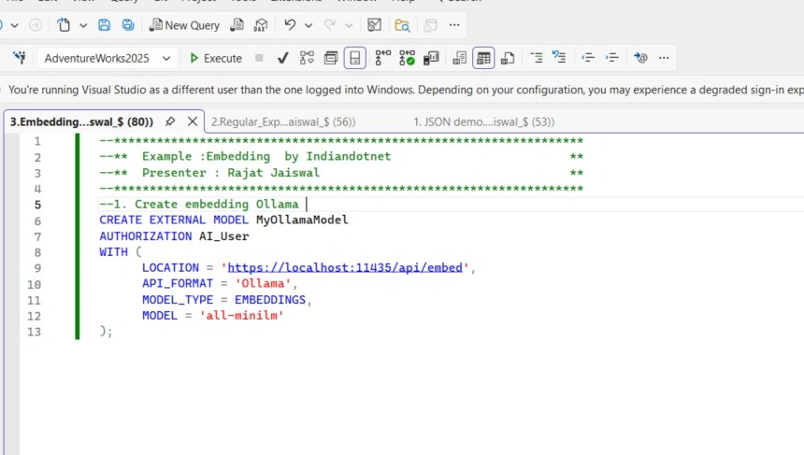Switch output to Results to Text
The image size is (804, 455).
tap(459, 58)
